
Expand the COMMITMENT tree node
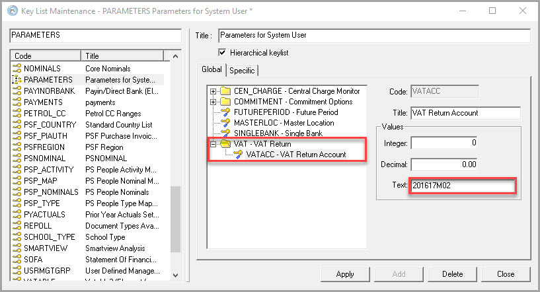[x=213, y=102]
